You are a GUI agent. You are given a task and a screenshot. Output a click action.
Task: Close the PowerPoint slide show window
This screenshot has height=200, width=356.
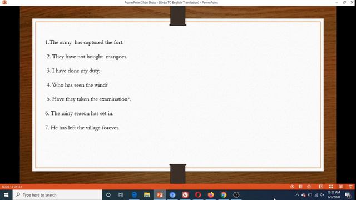tap(352, 2)
